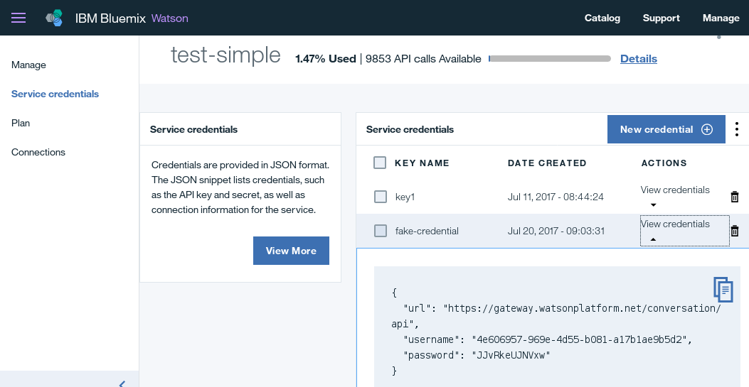Open the vertical three-dot overflow menu
This screenshot has width=749, height=387.
click(x=737, y=129)
